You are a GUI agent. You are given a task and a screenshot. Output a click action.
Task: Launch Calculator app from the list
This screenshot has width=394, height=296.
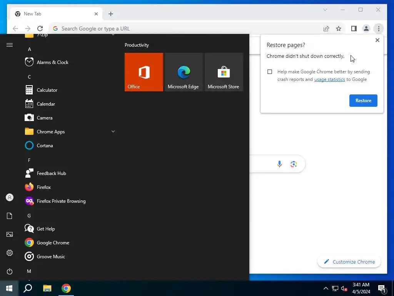71,90
